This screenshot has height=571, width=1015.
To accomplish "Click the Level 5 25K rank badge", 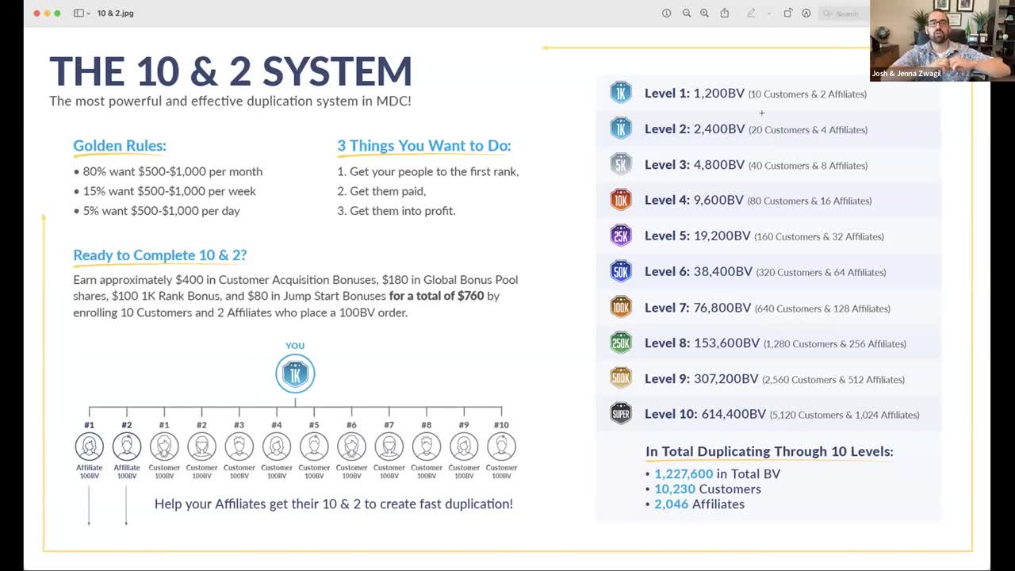I will [x=621, y=236].
